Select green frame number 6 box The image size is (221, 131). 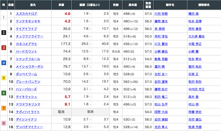tap(4, 93)
